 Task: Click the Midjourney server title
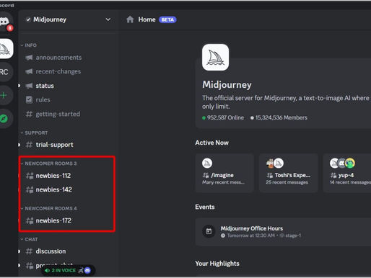tap(227, 85)
